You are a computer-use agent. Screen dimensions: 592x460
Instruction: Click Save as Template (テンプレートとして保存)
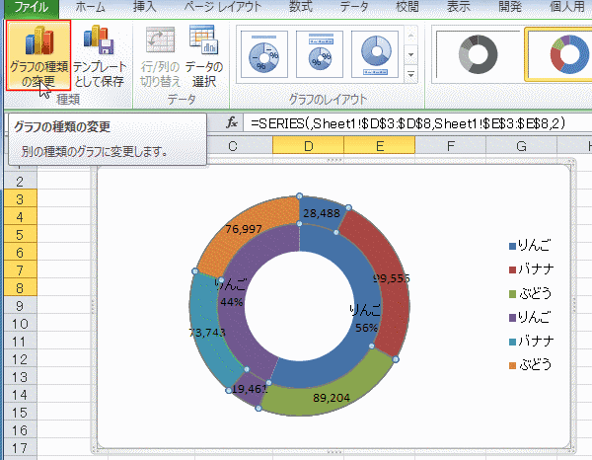(99, 55)
